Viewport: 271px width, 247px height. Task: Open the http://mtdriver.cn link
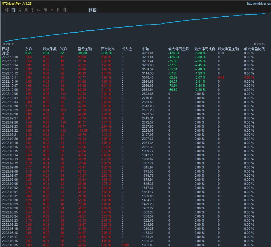pyautogui.click(x=259, y=4)
